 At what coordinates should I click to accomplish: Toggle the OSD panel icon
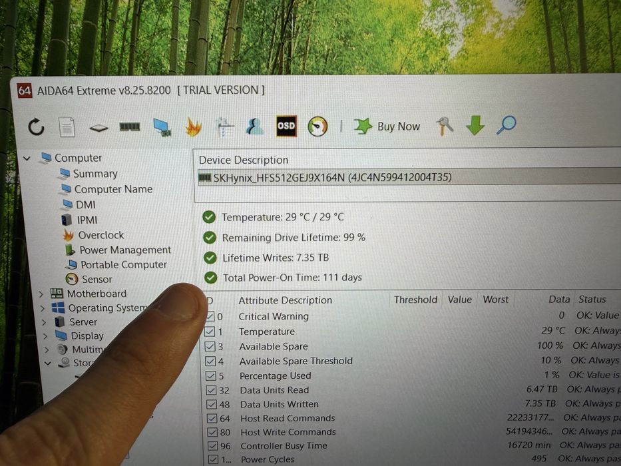pyautogui.click(x=286, y=126)
